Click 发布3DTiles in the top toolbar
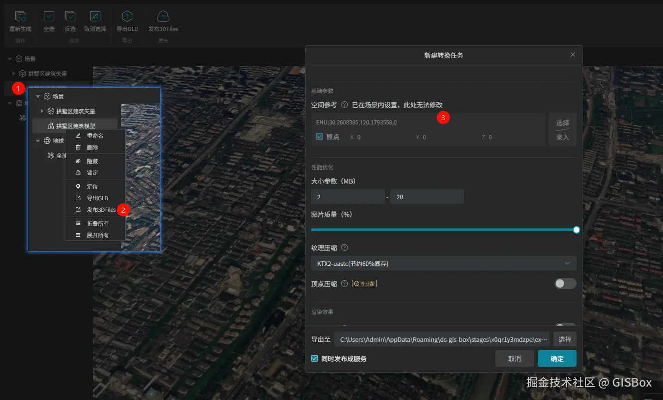This screenshot has width=663, height=400. pos(163,22)
